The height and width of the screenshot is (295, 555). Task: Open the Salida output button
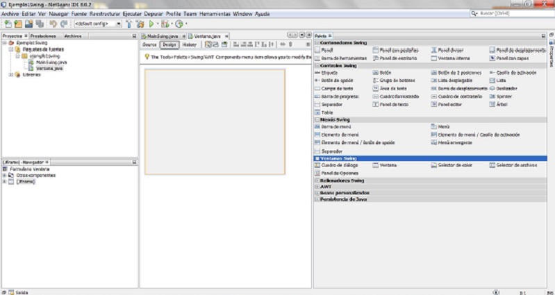pos(17,292)
